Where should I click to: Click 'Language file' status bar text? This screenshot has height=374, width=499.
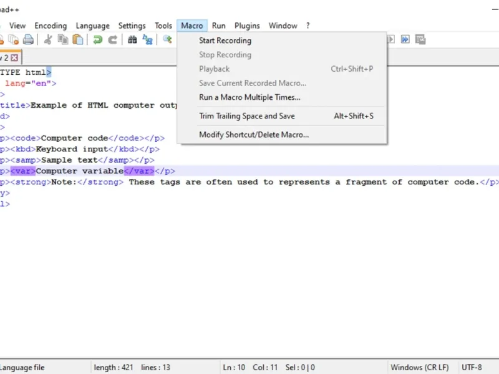[x=22, y=368]
